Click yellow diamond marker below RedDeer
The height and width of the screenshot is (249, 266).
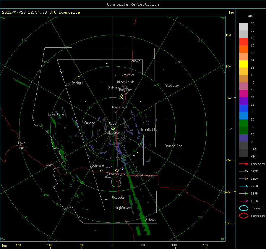(x=121, y=96)
